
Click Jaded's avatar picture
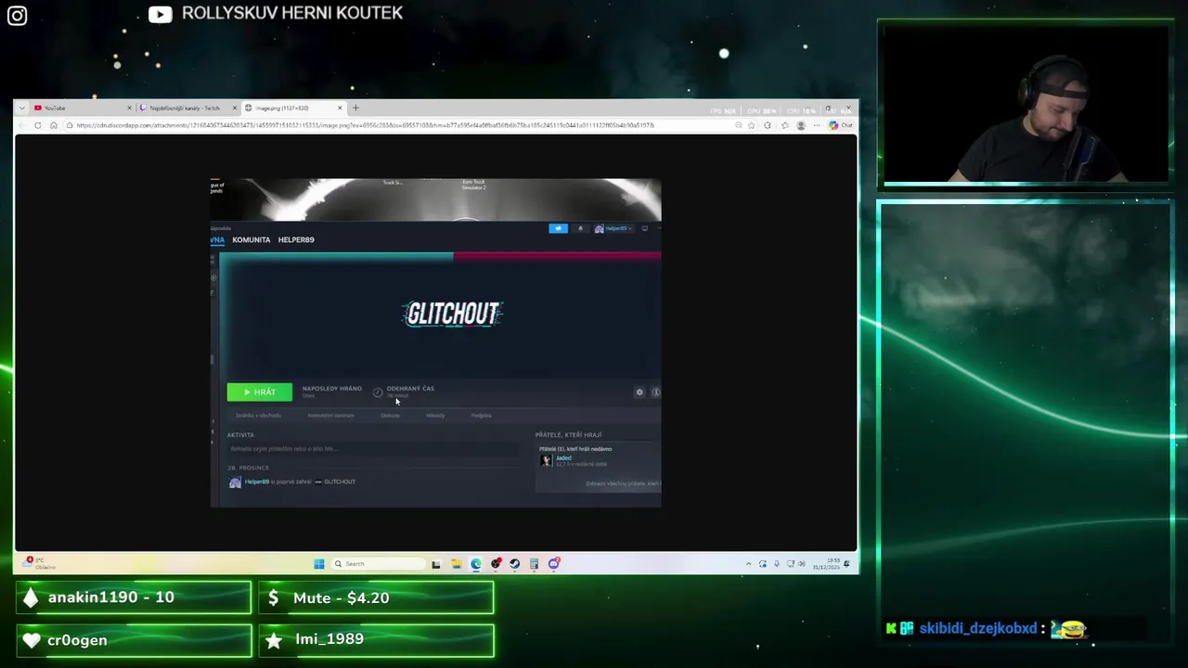[x=546, y=460]
